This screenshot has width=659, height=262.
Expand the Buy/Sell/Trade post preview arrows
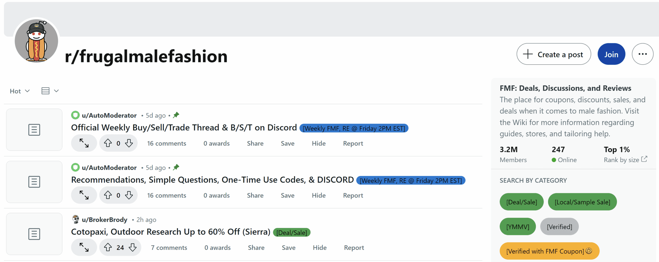tap(84, 143)
